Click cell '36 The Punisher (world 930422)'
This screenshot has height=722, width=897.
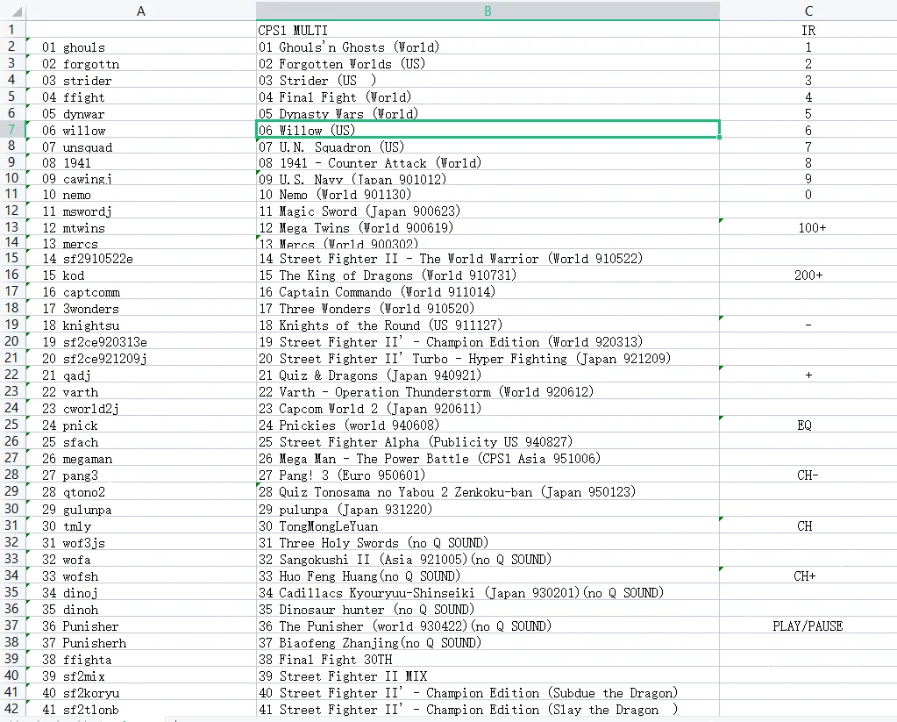point(488,625)
